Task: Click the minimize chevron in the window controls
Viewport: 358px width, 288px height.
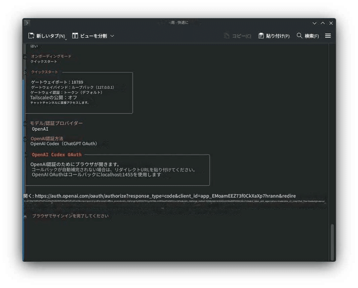Action: pos(314,24)
